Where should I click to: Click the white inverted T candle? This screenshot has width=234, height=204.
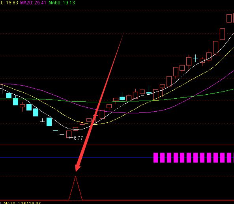[x=42, y=121]
